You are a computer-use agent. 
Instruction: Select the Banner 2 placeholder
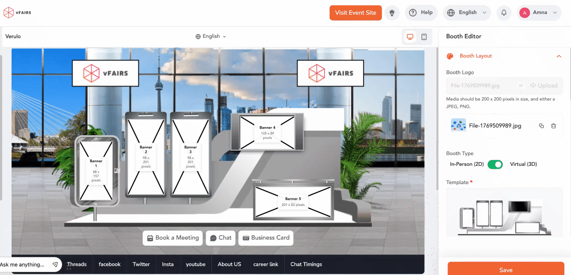click(146, 157)
